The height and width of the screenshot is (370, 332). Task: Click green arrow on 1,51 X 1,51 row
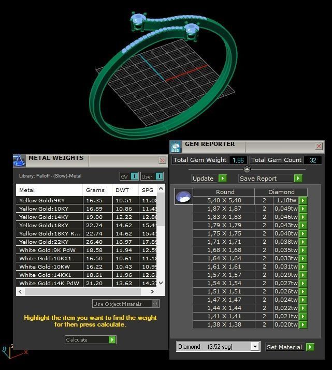coord(303,292)
